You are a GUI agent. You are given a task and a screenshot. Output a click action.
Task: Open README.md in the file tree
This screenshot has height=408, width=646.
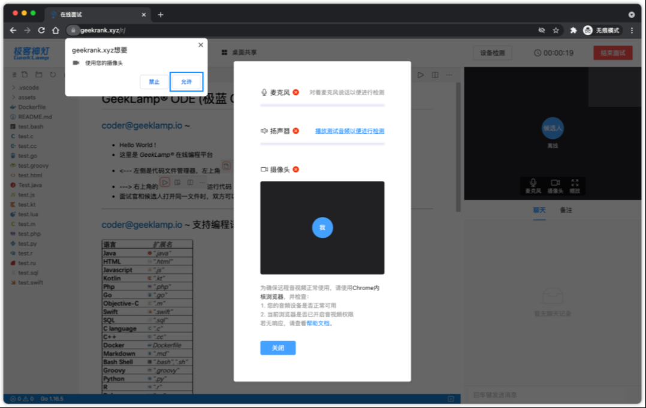click(35, 116)
